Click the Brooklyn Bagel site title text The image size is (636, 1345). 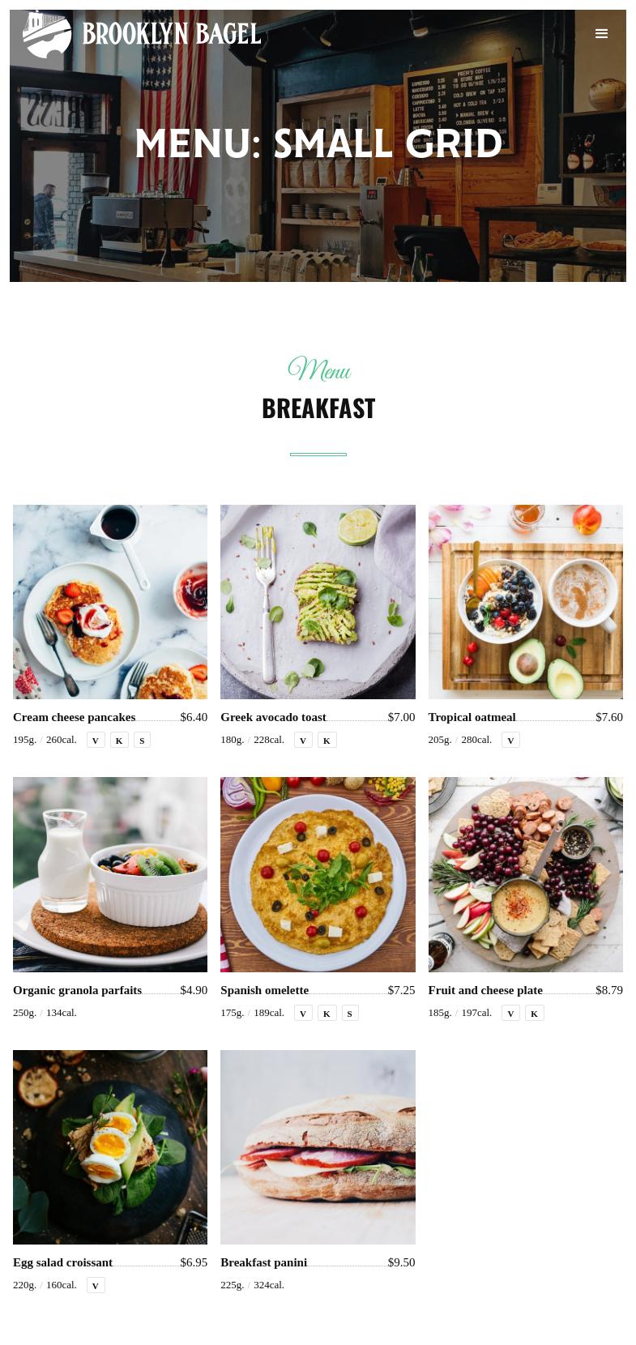(x=172, y=34)
